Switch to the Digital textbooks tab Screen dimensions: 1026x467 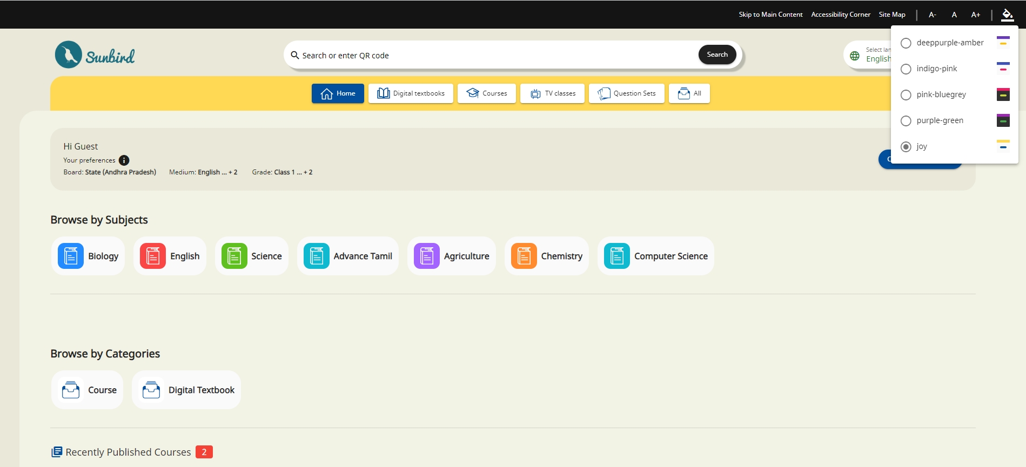411,93
